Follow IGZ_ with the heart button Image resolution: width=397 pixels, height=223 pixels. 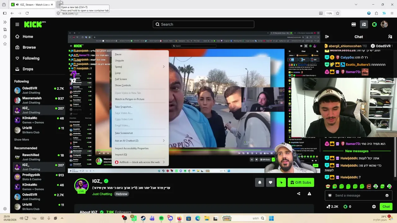pyautogui.click(x=270, y=182)
